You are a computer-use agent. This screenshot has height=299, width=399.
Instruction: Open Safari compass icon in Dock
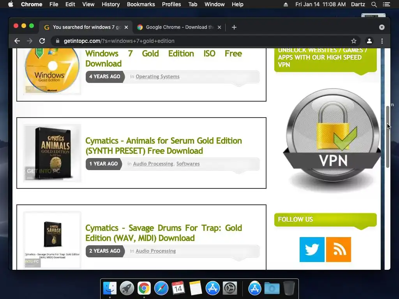tap(161, 288)
